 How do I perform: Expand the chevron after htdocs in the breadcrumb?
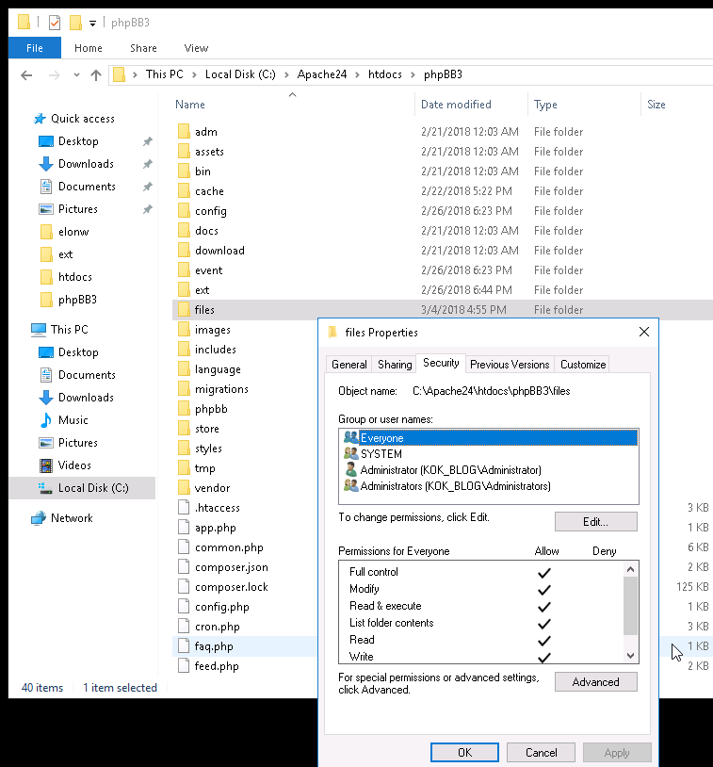coord(413,74)
